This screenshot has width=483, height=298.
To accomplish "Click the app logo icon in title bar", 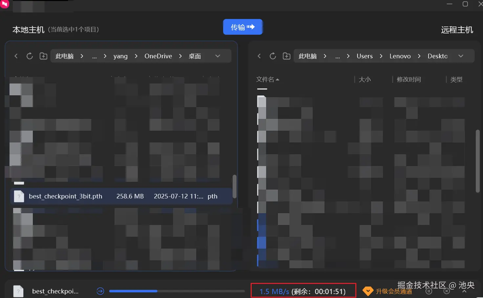I will click(5, 4).
